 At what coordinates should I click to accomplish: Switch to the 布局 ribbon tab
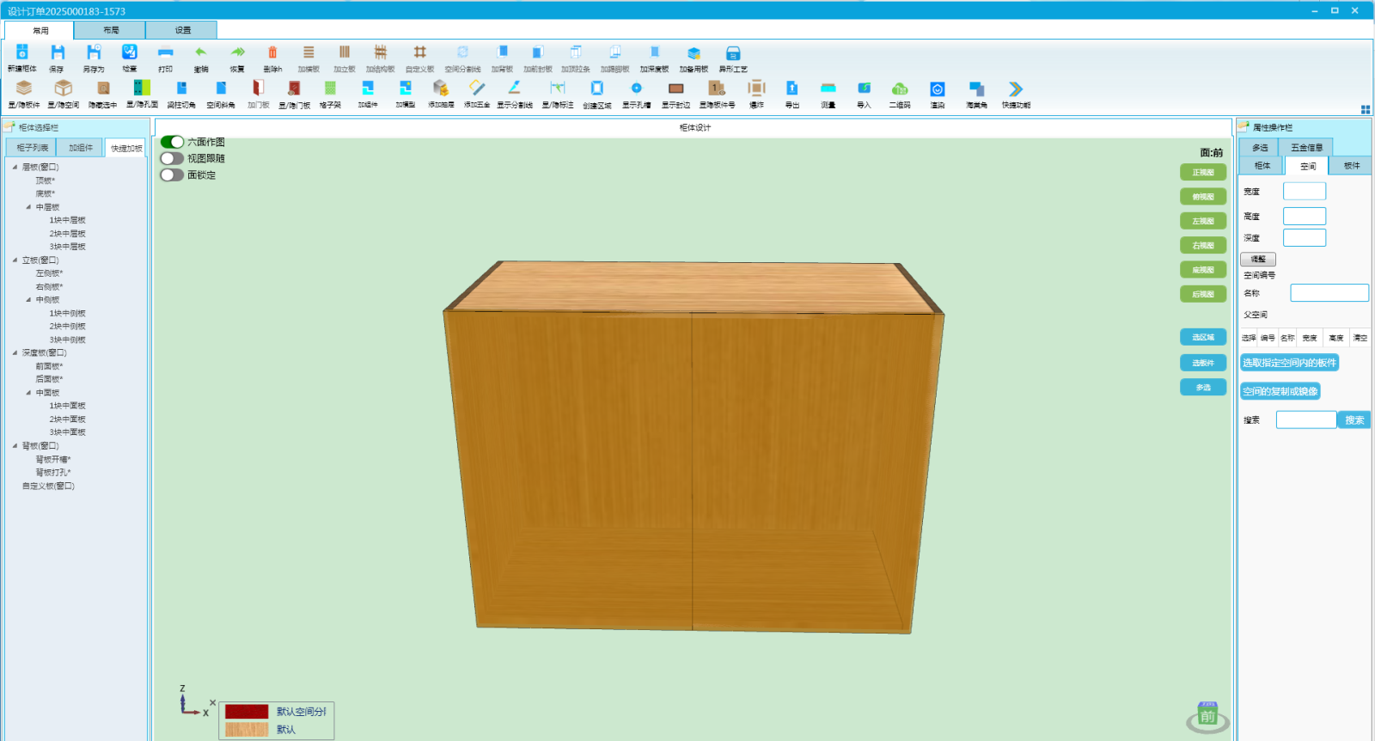111,30
